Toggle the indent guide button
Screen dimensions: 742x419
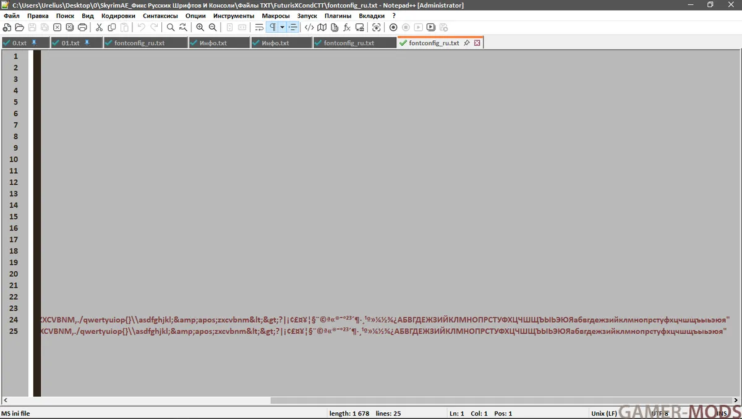[293, 27]
